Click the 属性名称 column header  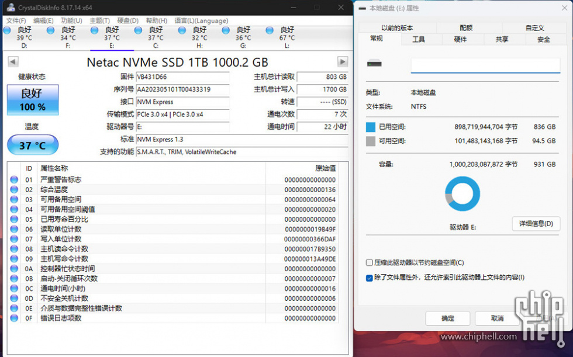coord(151,168)
